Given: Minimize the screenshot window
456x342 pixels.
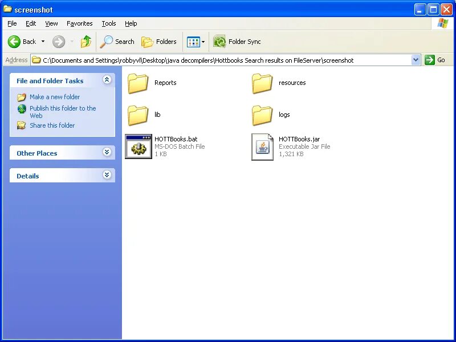Looking at the screenshot, I should coord(420,9).
